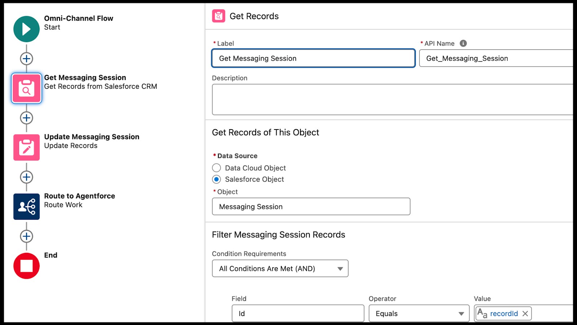Add element before the End node
The width and height of the screenshot is (577, 325).
click(26, 236)
